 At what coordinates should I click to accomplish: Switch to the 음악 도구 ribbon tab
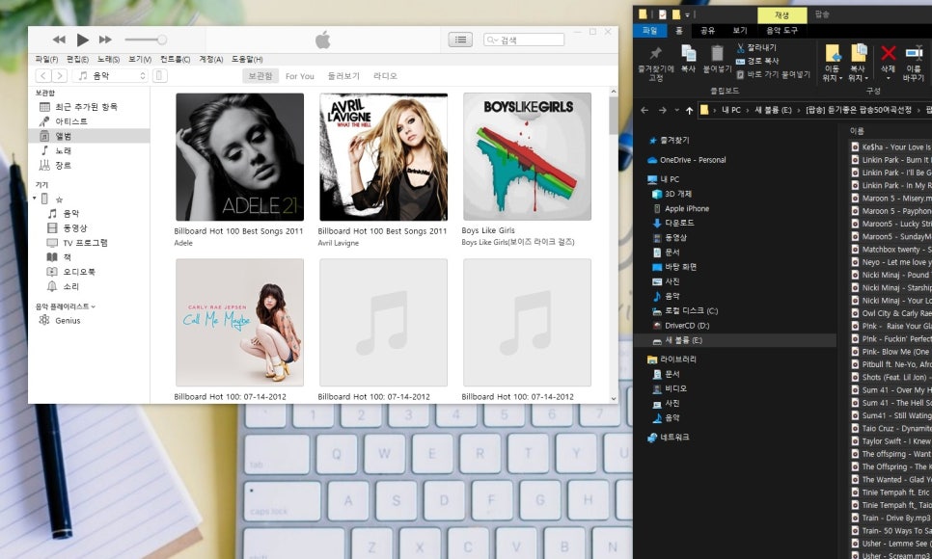[781, 30]
